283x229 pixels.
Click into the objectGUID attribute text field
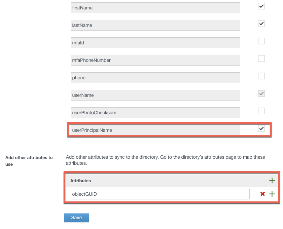point(160,194)
